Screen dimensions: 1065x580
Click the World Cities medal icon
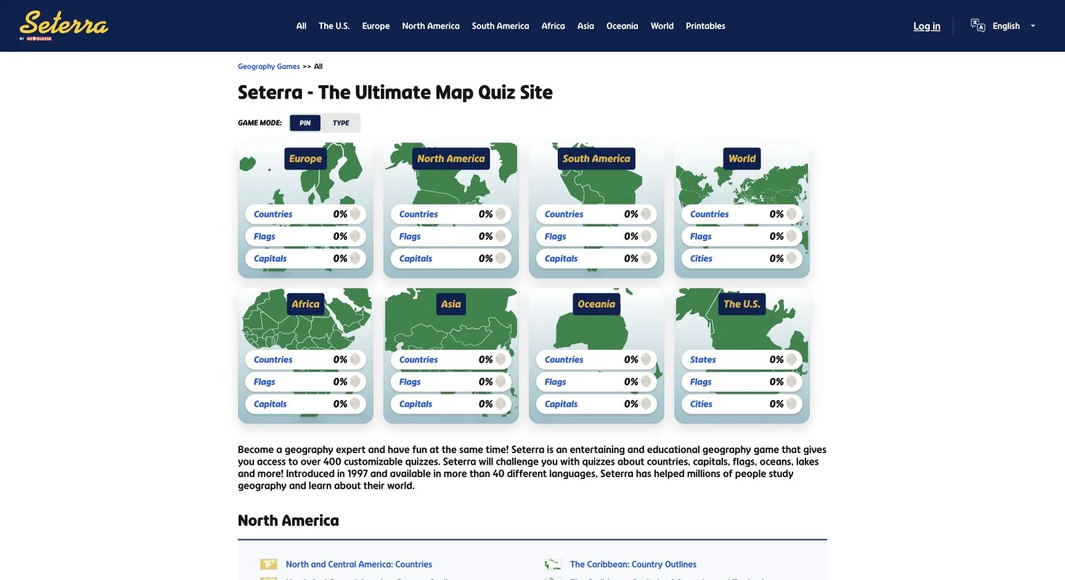click(x=791, y=258)
